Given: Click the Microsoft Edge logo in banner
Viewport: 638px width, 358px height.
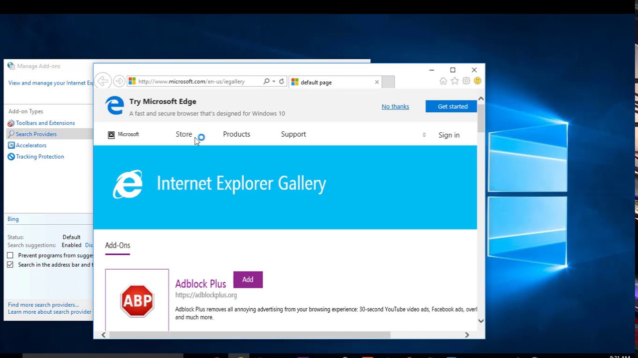Looking at the screenshot, I should pyautogui.click(x=115, y=106).
